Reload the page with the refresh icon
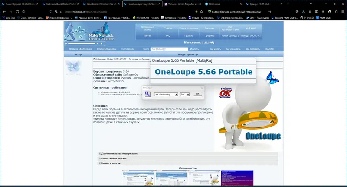The image size is (347, 187). 17,12
